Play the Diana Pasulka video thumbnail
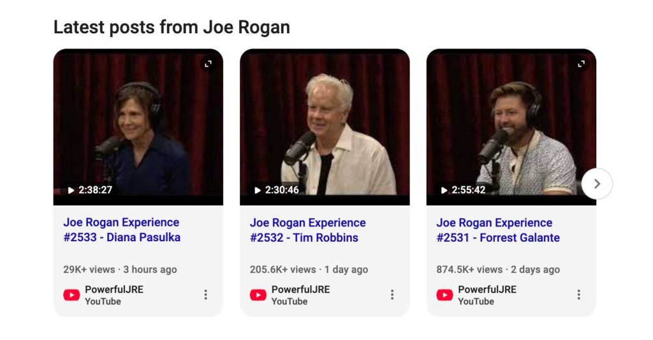653x340 pixels. (x=138, y=127)
